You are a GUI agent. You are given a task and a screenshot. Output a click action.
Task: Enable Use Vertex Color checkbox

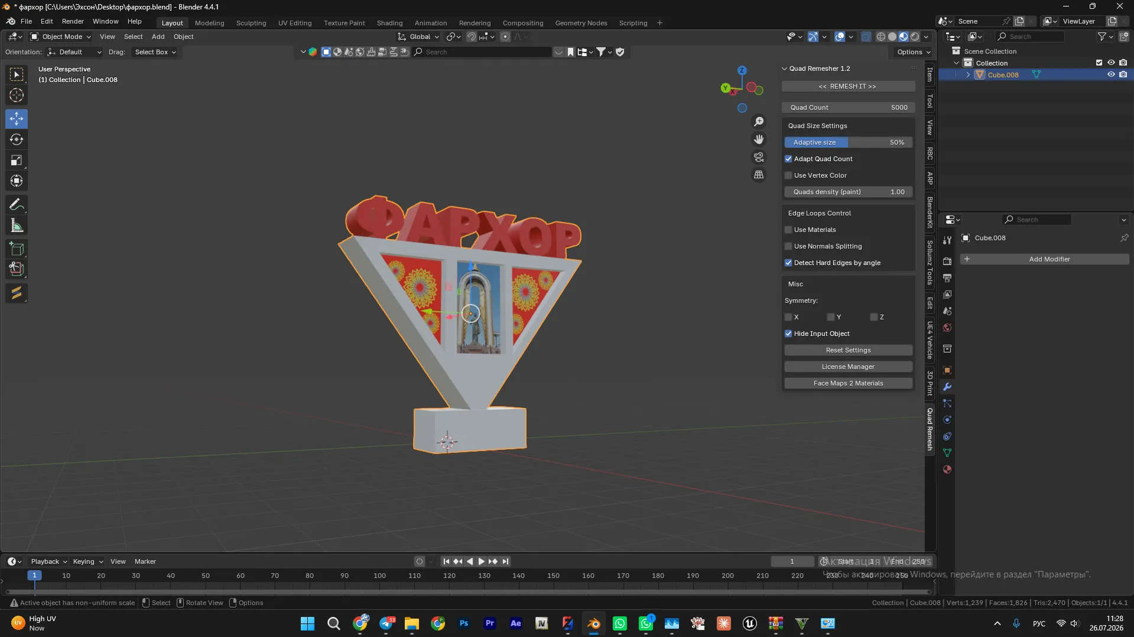(788, 175)
